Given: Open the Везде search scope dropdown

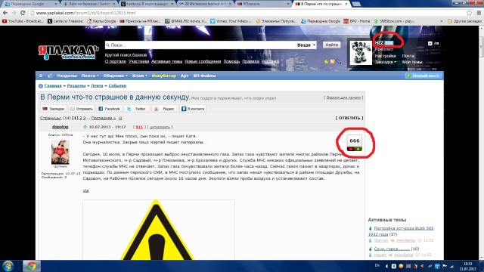Looking at the screenshot, I should (x=306, y=45).
